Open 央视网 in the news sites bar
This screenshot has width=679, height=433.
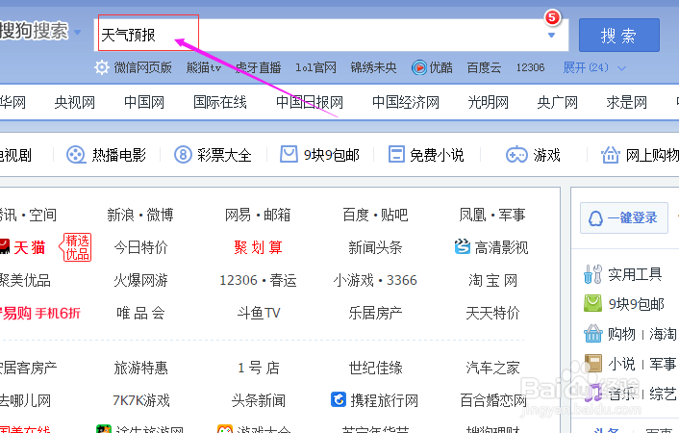pos(74,103)
